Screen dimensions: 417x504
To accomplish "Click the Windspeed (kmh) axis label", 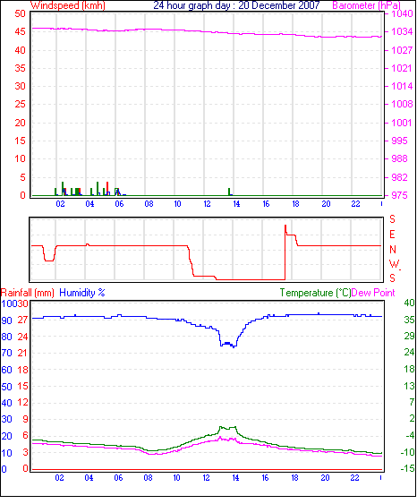I will click(68, 5).
